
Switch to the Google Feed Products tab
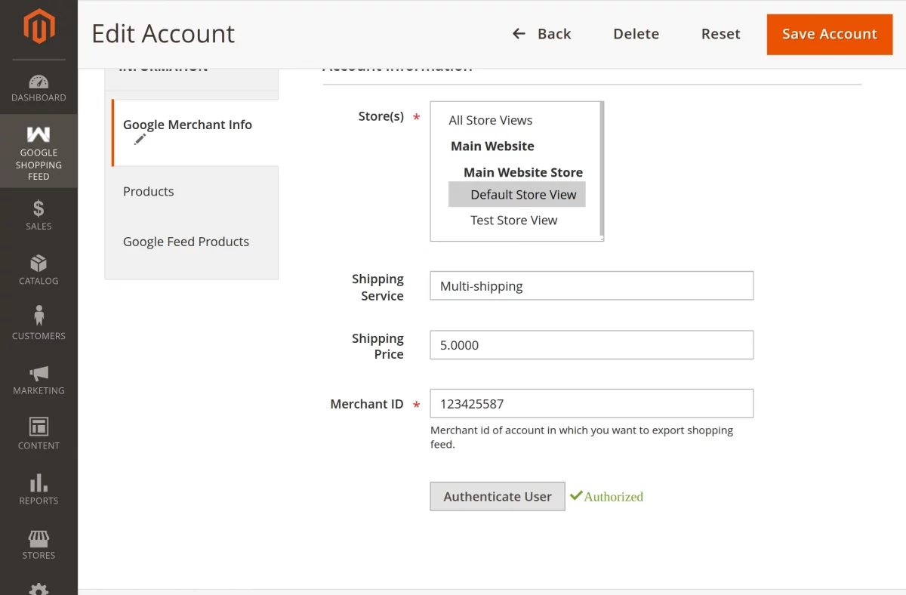[x=186, y=242]
